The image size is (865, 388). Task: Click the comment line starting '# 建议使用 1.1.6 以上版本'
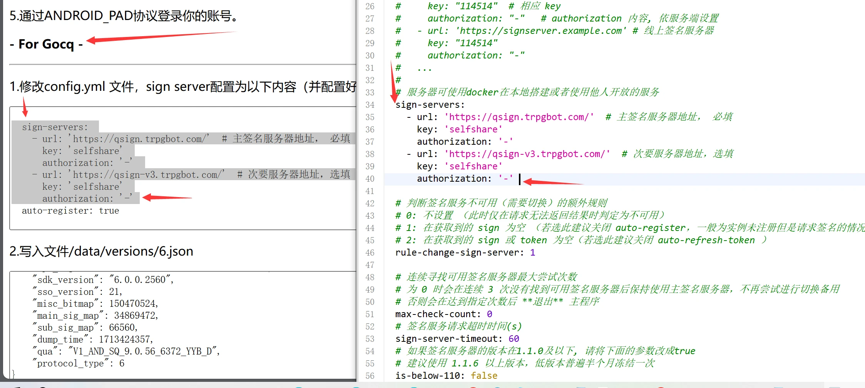(x=525, y=363)
